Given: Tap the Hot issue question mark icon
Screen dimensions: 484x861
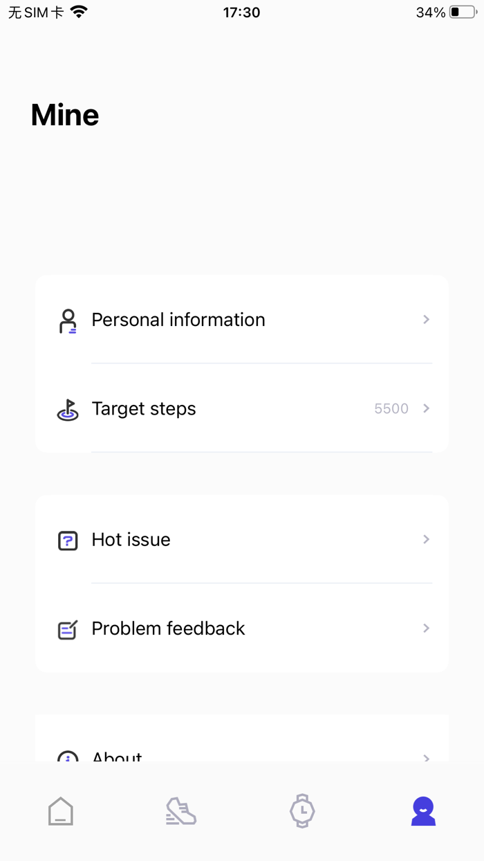Looking at the screenshot, I should (68, 540).
